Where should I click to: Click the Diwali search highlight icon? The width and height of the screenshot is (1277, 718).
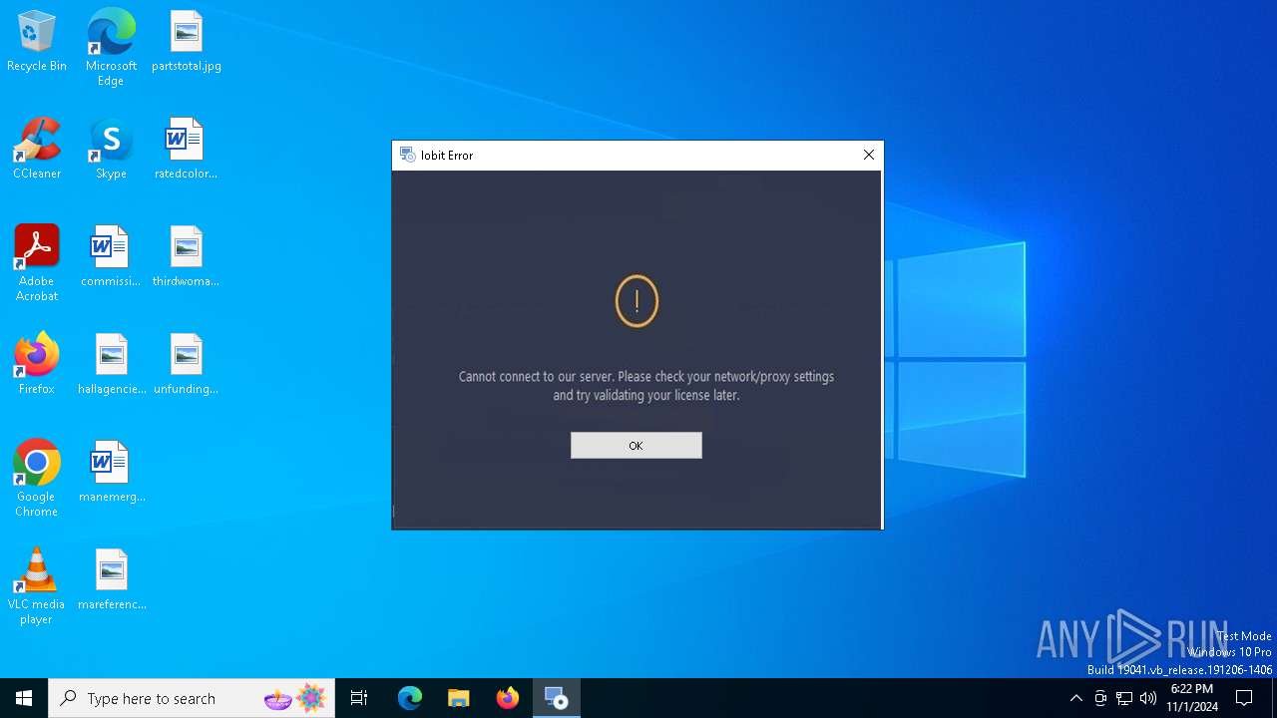[x=295, y=698]
